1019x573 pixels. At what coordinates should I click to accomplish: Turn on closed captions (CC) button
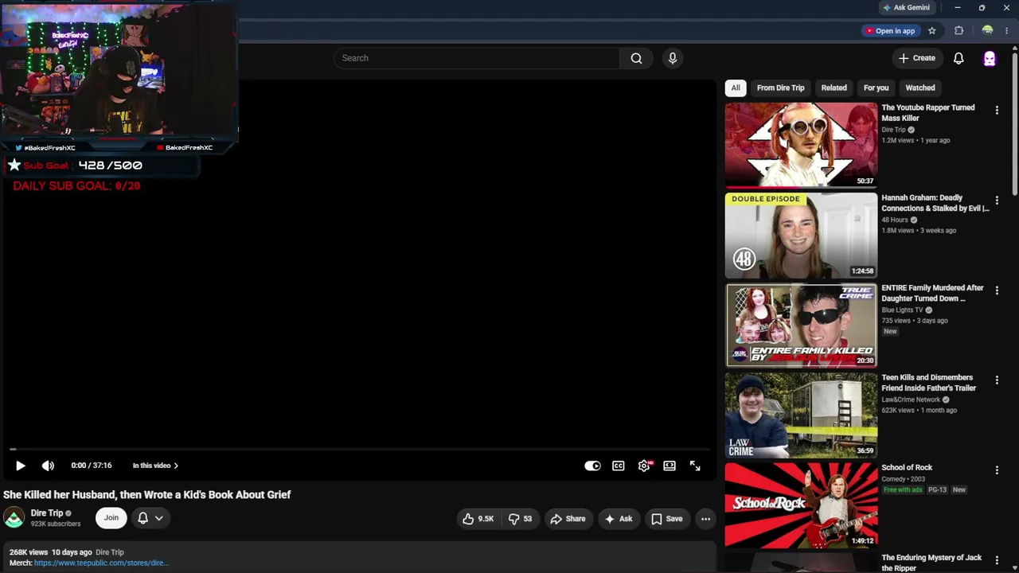click(x=619, y=466)
